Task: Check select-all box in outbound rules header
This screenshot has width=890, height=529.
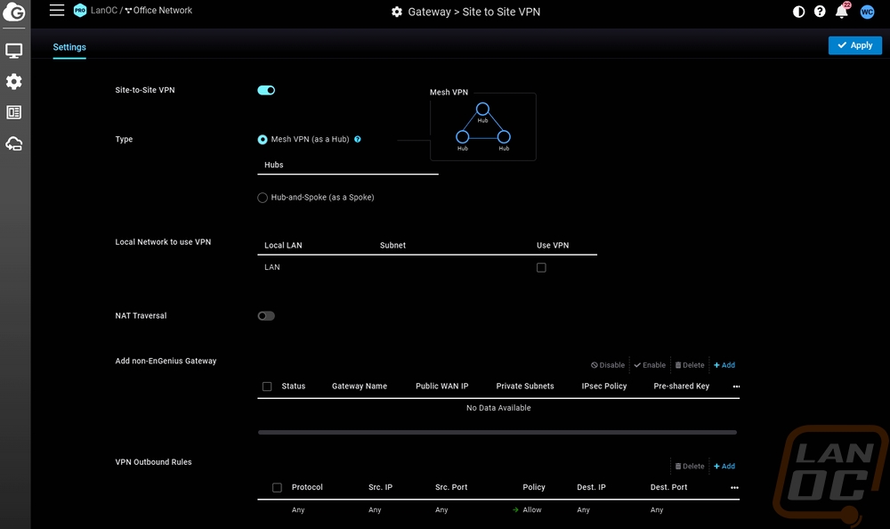Action: (x=277, y=487)
